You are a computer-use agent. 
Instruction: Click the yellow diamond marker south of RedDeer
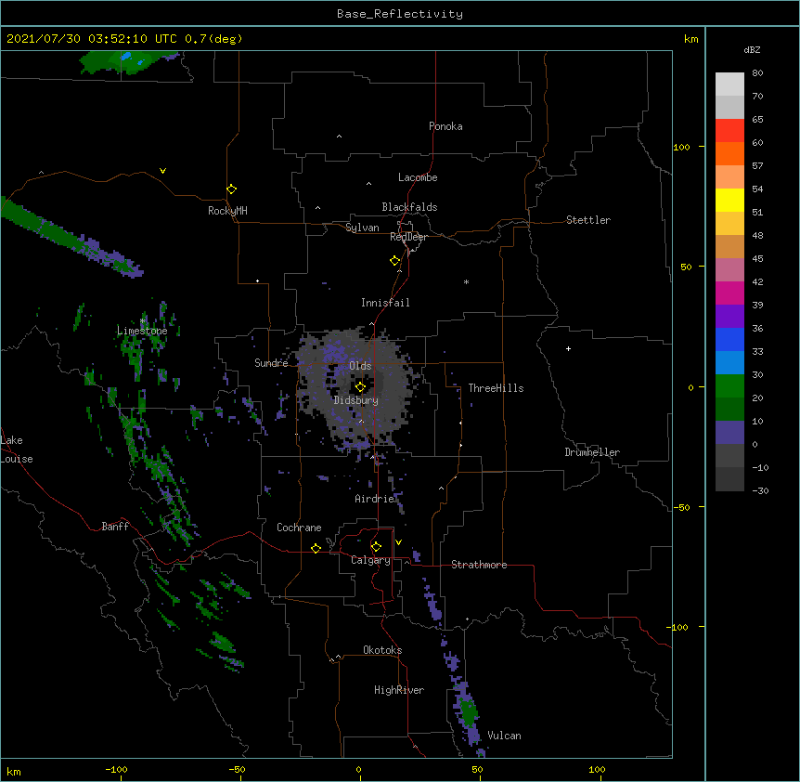point(394,261)
